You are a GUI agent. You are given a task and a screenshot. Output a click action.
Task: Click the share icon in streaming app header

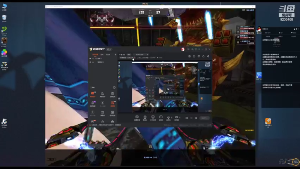(x=208, y=56)
